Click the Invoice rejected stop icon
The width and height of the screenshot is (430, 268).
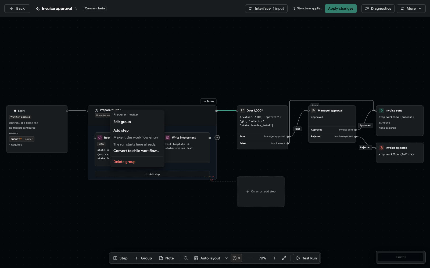381,148
